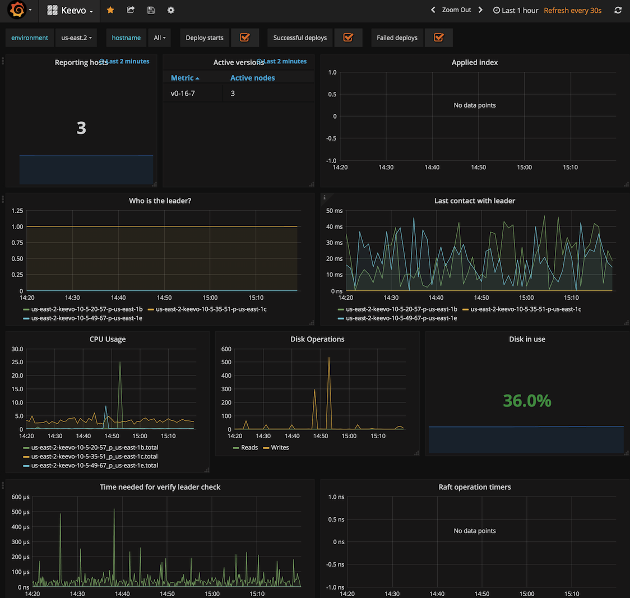Viewport: 630px width, 598px height.
Task: Disable the Failed deploys checkbox
Action: point(439,38)
